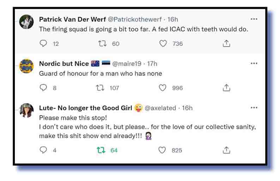280x181 pixels.
Task: Open more options on Nordic but Nice's tweet
Action: click(254, 63)
